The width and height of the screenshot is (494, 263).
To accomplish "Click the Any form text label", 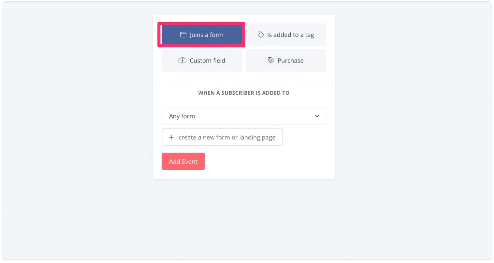I will click(x=182, y=116).
